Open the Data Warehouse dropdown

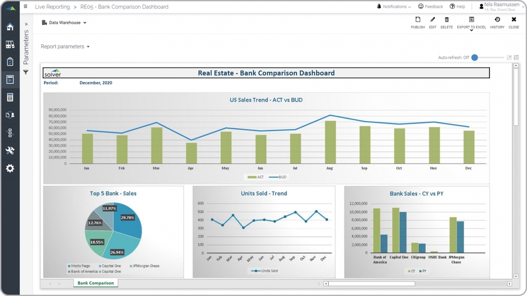pyautogui.click(x=64, y=23)
